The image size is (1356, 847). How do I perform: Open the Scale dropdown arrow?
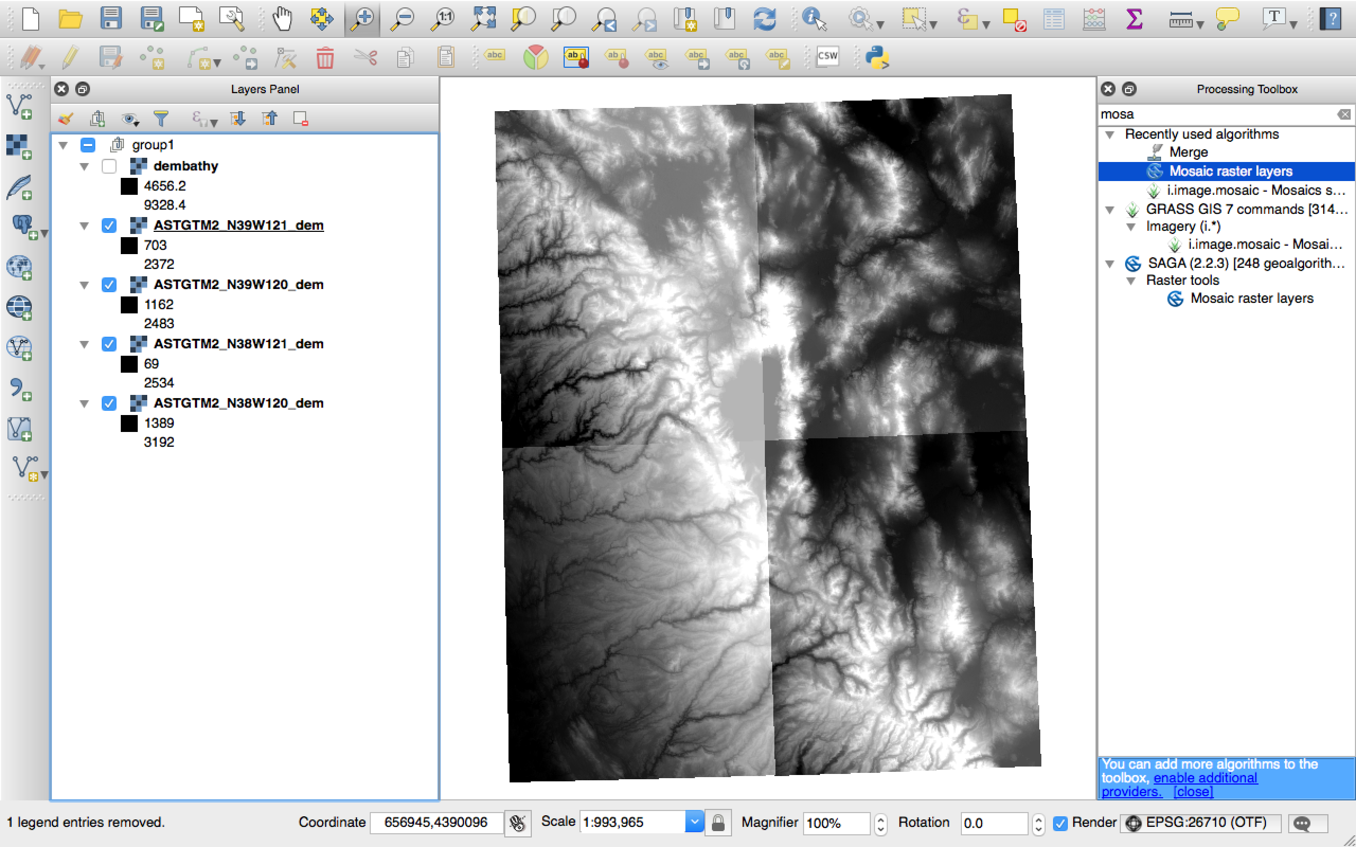point(694,822)
